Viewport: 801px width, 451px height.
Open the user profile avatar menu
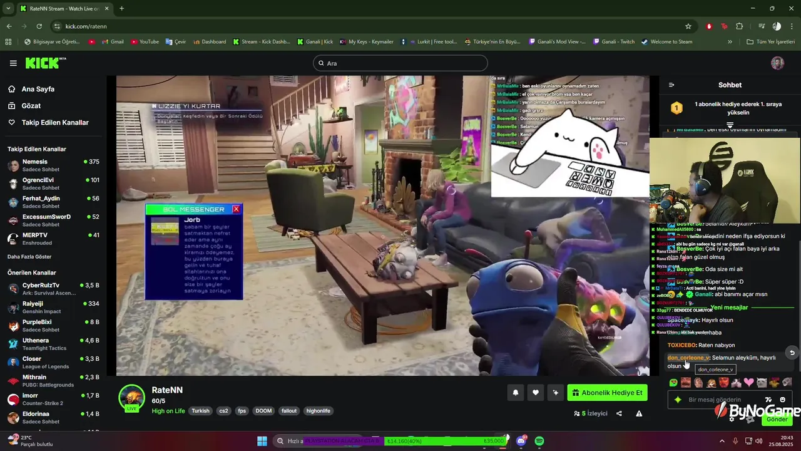777,63
